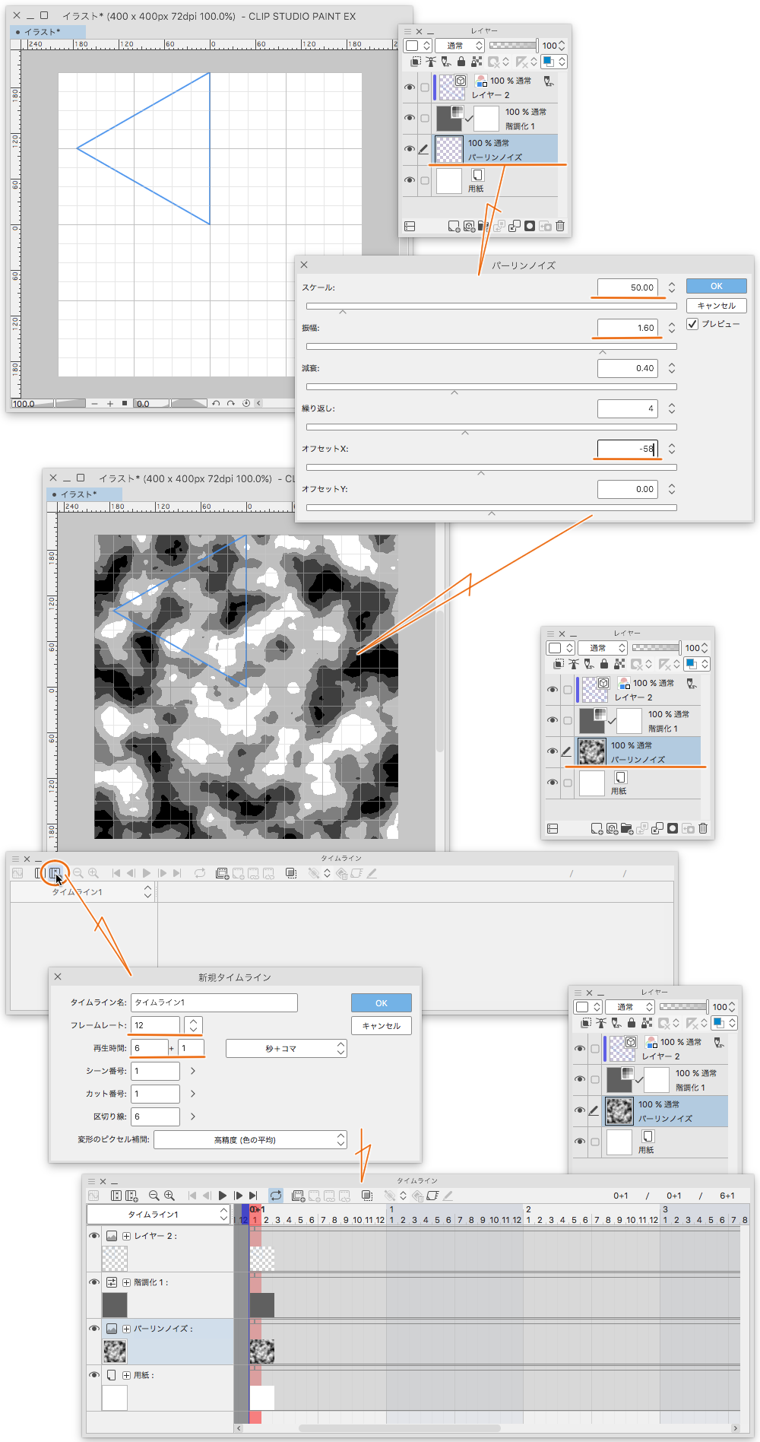Click the lock transparent pixels icon in the top Layer panel

(476, 62)
